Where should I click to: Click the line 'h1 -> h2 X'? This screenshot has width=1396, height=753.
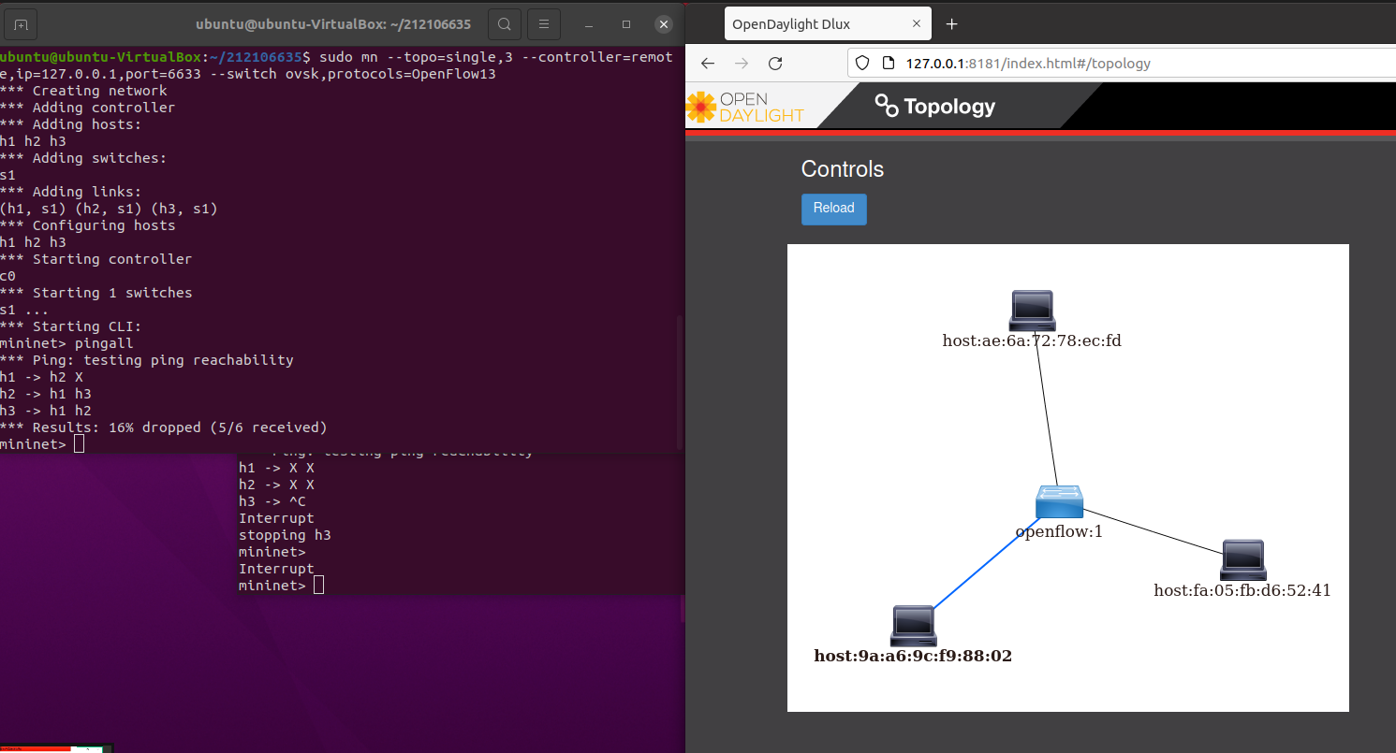pos(41,377)
